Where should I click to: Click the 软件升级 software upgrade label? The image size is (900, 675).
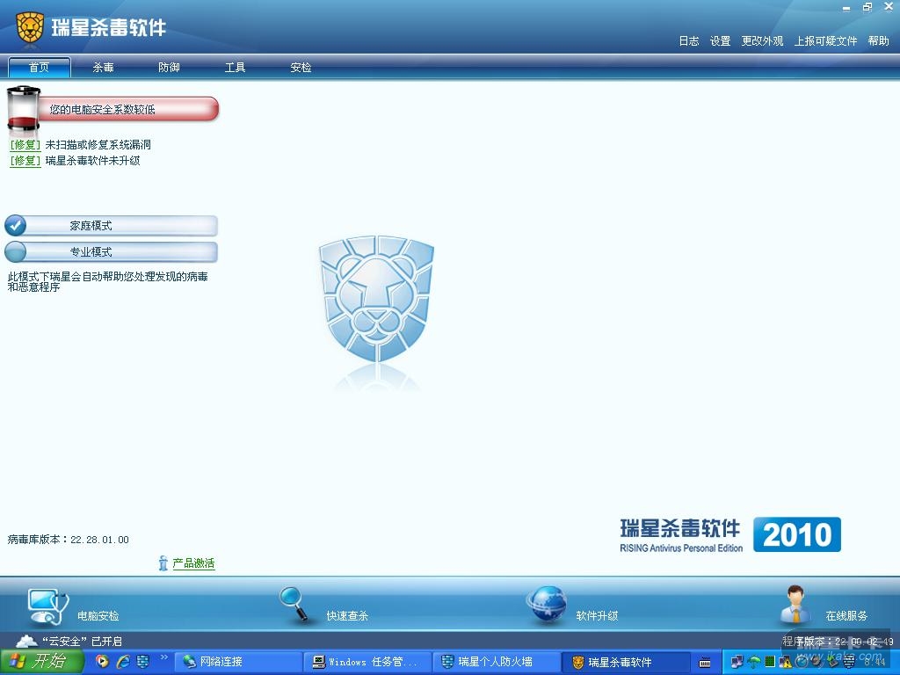point(597,616)
